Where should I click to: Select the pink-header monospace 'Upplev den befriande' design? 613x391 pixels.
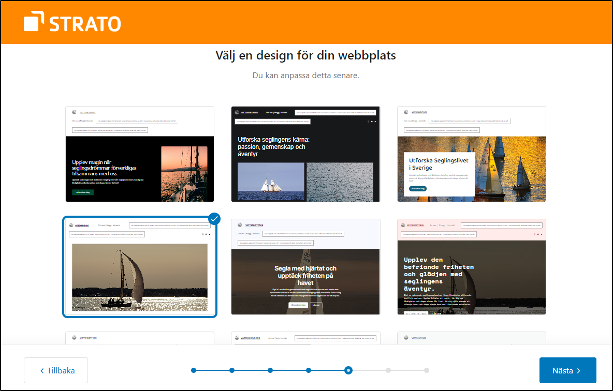point(471,267)
